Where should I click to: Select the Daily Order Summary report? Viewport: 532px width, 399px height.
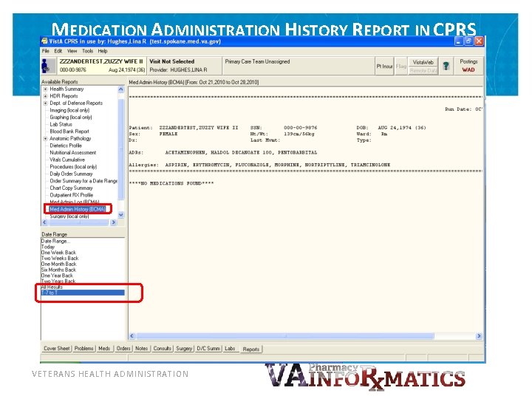pos(71,174)
